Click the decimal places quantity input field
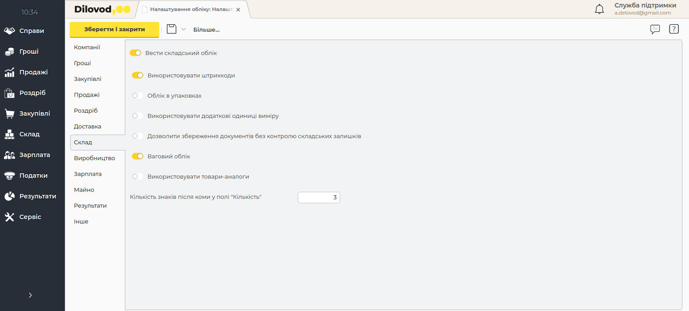Viewport: 689px width, 311px height. 318,198
